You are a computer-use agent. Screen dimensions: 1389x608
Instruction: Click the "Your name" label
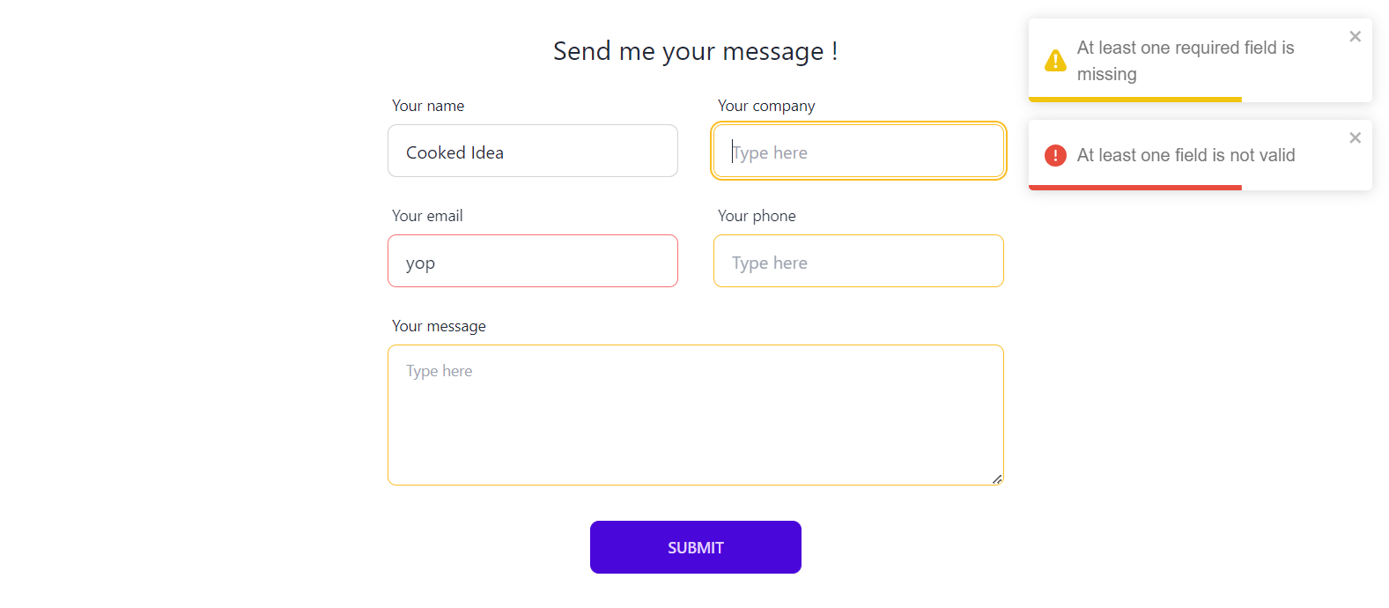coord(428,106)
